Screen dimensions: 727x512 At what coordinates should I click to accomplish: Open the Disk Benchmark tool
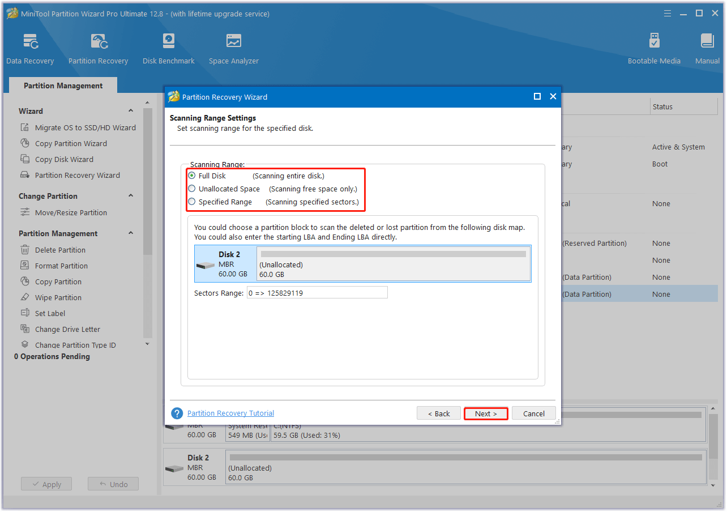pyautogui.click(x=168, y=49)
